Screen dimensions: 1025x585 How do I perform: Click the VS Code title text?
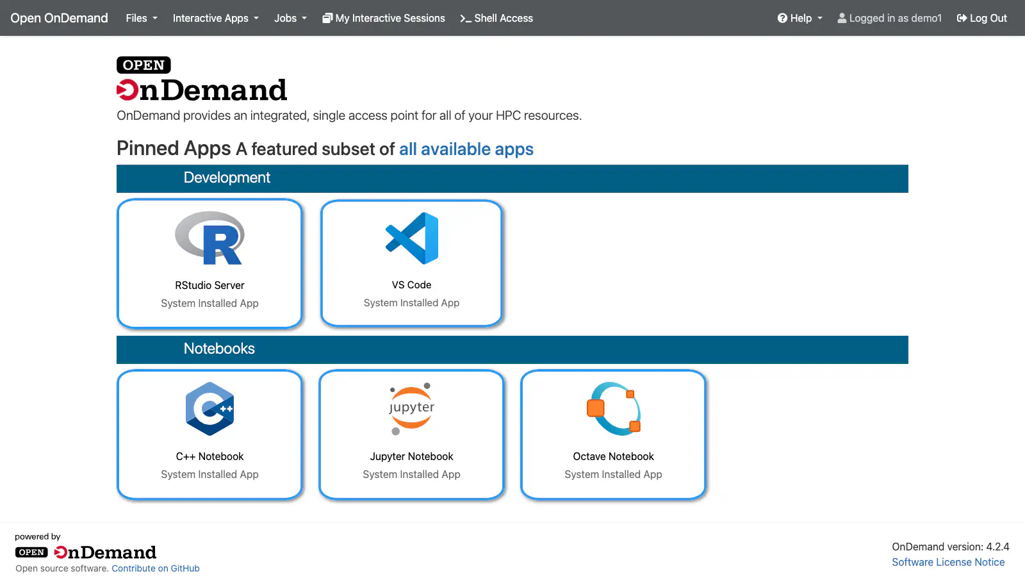pyautogui.click(x=411, y=284)
